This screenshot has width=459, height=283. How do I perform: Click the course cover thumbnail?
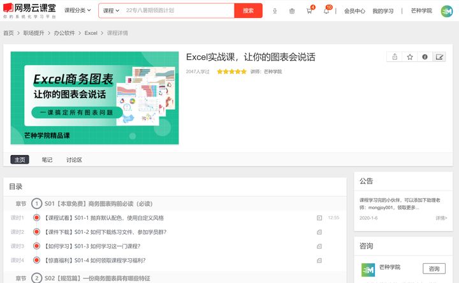pos(94,98)
